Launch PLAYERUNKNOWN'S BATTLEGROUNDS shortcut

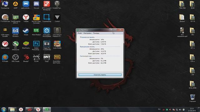pyautogui.click(x=57, y=59)
